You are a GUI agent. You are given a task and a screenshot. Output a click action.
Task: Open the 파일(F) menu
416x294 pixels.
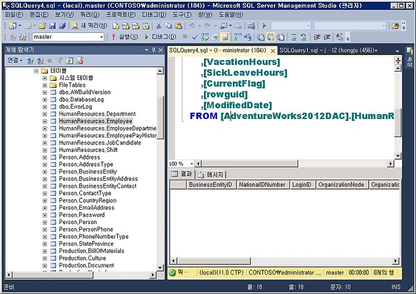[x=14, y=14]
